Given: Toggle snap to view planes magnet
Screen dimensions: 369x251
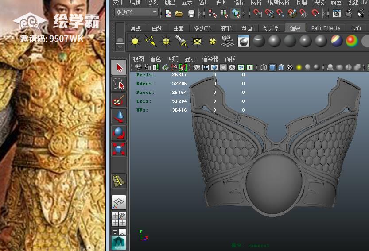Looking at the screenshot, I should point(304,13).
